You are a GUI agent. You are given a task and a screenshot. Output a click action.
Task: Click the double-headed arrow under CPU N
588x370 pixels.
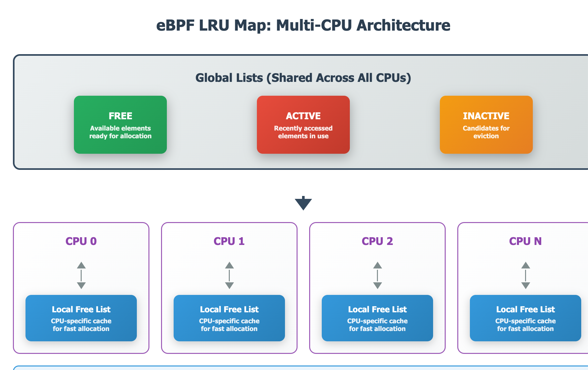[526, 275]
